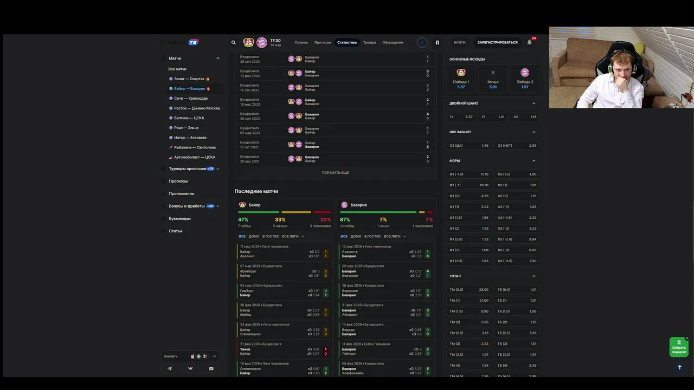Click Bavaria logo in Последние матчи header
This screenshot has width=694, height=390.
click(344, 205)
